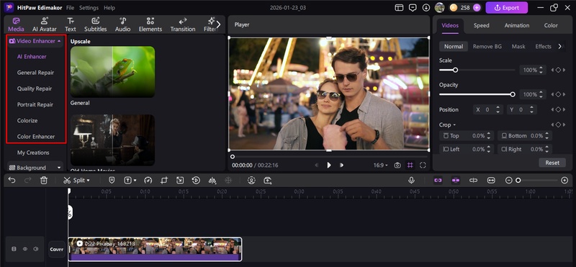Open the feedback message icon in title bar
Screen dimensions: 576x267
point(413,7)
